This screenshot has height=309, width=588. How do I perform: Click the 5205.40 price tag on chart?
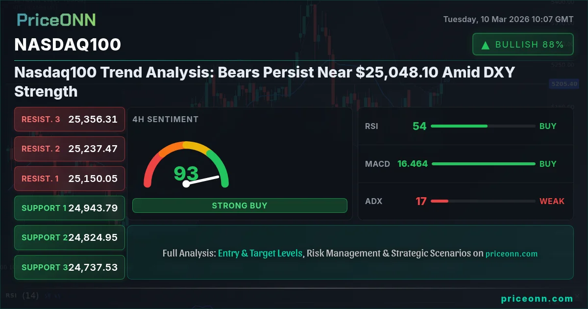(x=564, y=84)
